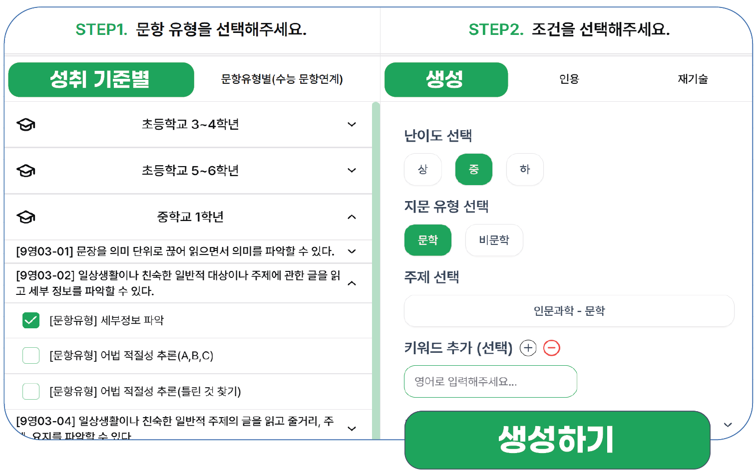Check 어법 적절성 추론(틀린 것 찾기) option
Screen dimensions: 756x473
pyautogui.click(x=31, y=391)
